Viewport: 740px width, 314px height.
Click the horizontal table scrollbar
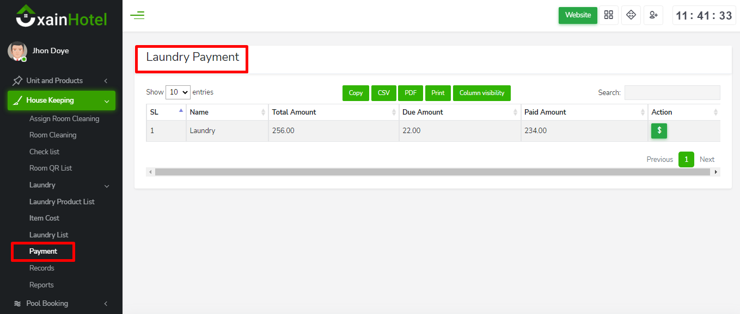click(x=432, y=172)
